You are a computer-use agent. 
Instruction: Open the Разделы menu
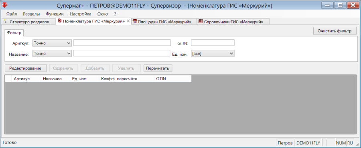(x=31, y=14)
